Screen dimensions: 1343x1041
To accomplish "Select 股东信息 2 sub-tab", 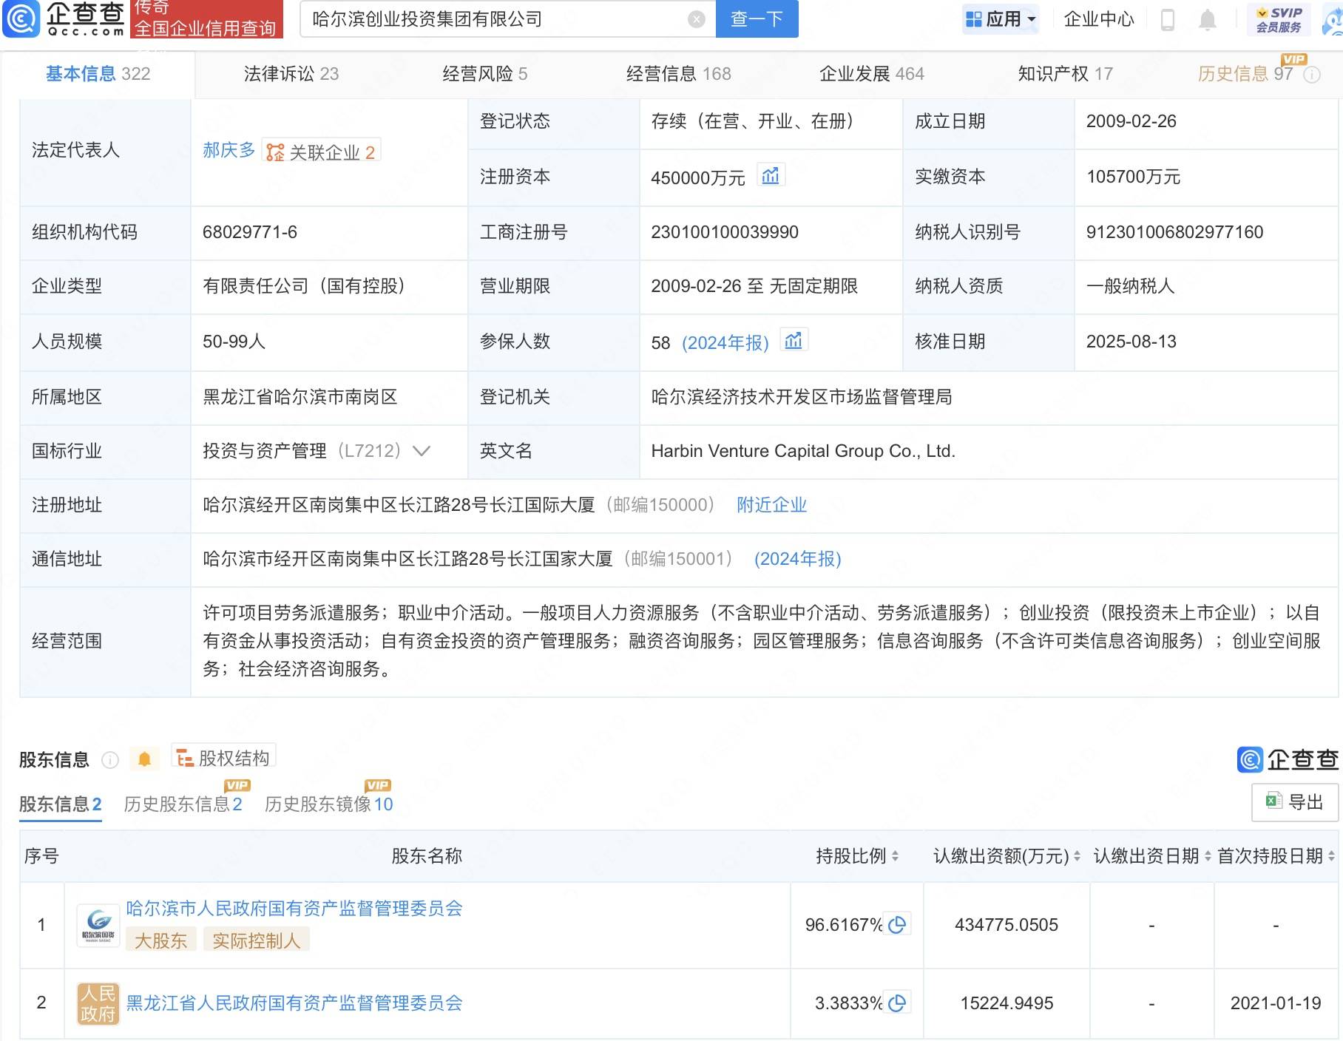I will (61, 804).
